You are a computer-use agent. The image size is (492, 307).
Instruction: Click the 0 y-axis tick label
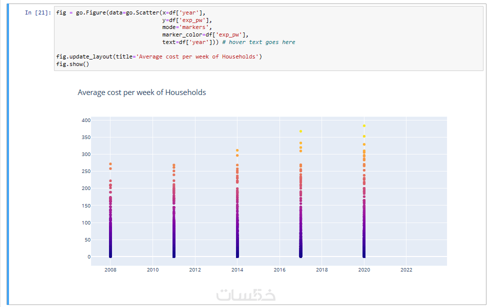coord(89,257)
